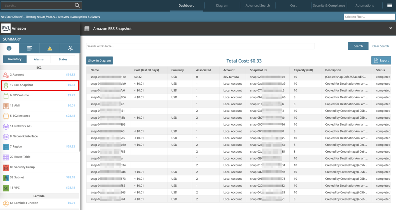
Task: Click the Account inventory icon
Action: pos(6,75)
